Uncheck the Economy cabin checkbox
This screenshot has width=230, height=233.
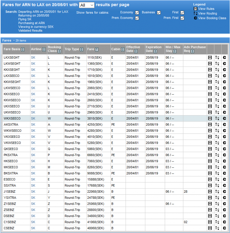tap(137, 13)
